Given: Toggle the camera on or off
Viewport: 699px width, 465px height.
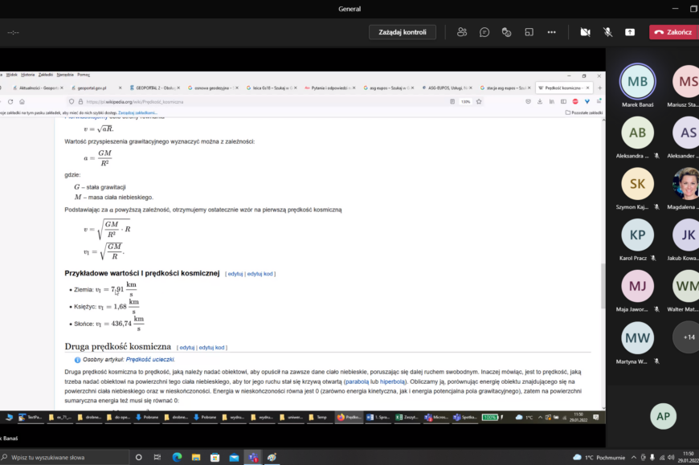Looking at the screenshot, I should [586, 32].
